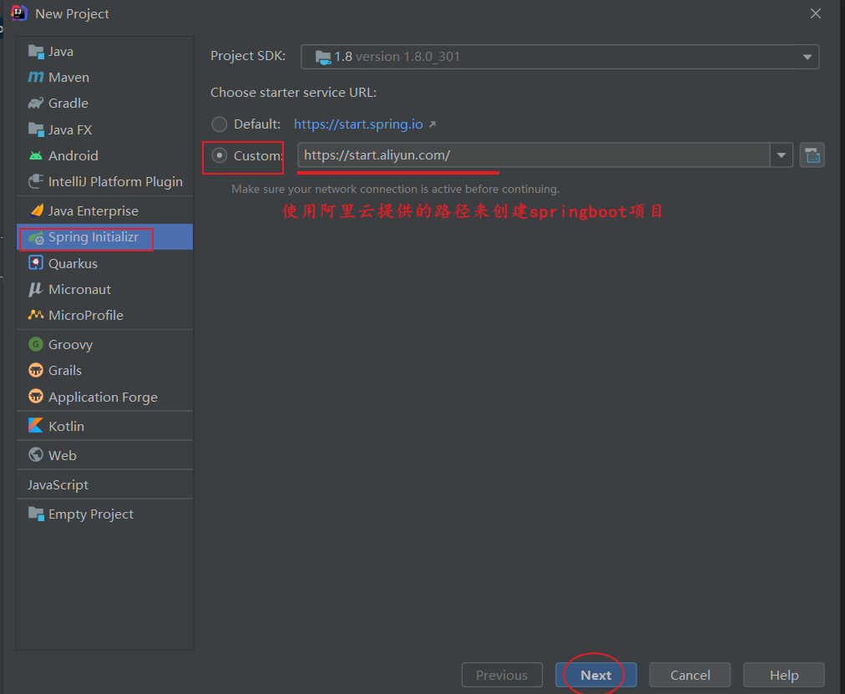Choose Java in the project type list
Image resolution: width=845 pixels, height=694 pixels.
105,52
